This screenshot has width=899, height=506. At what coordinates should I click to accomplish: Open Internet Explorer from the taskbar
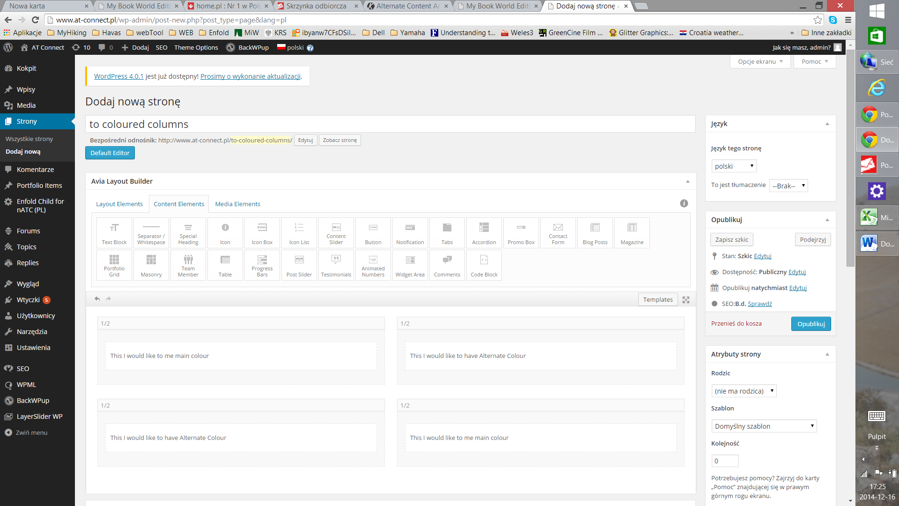click(x=877, y=88)
